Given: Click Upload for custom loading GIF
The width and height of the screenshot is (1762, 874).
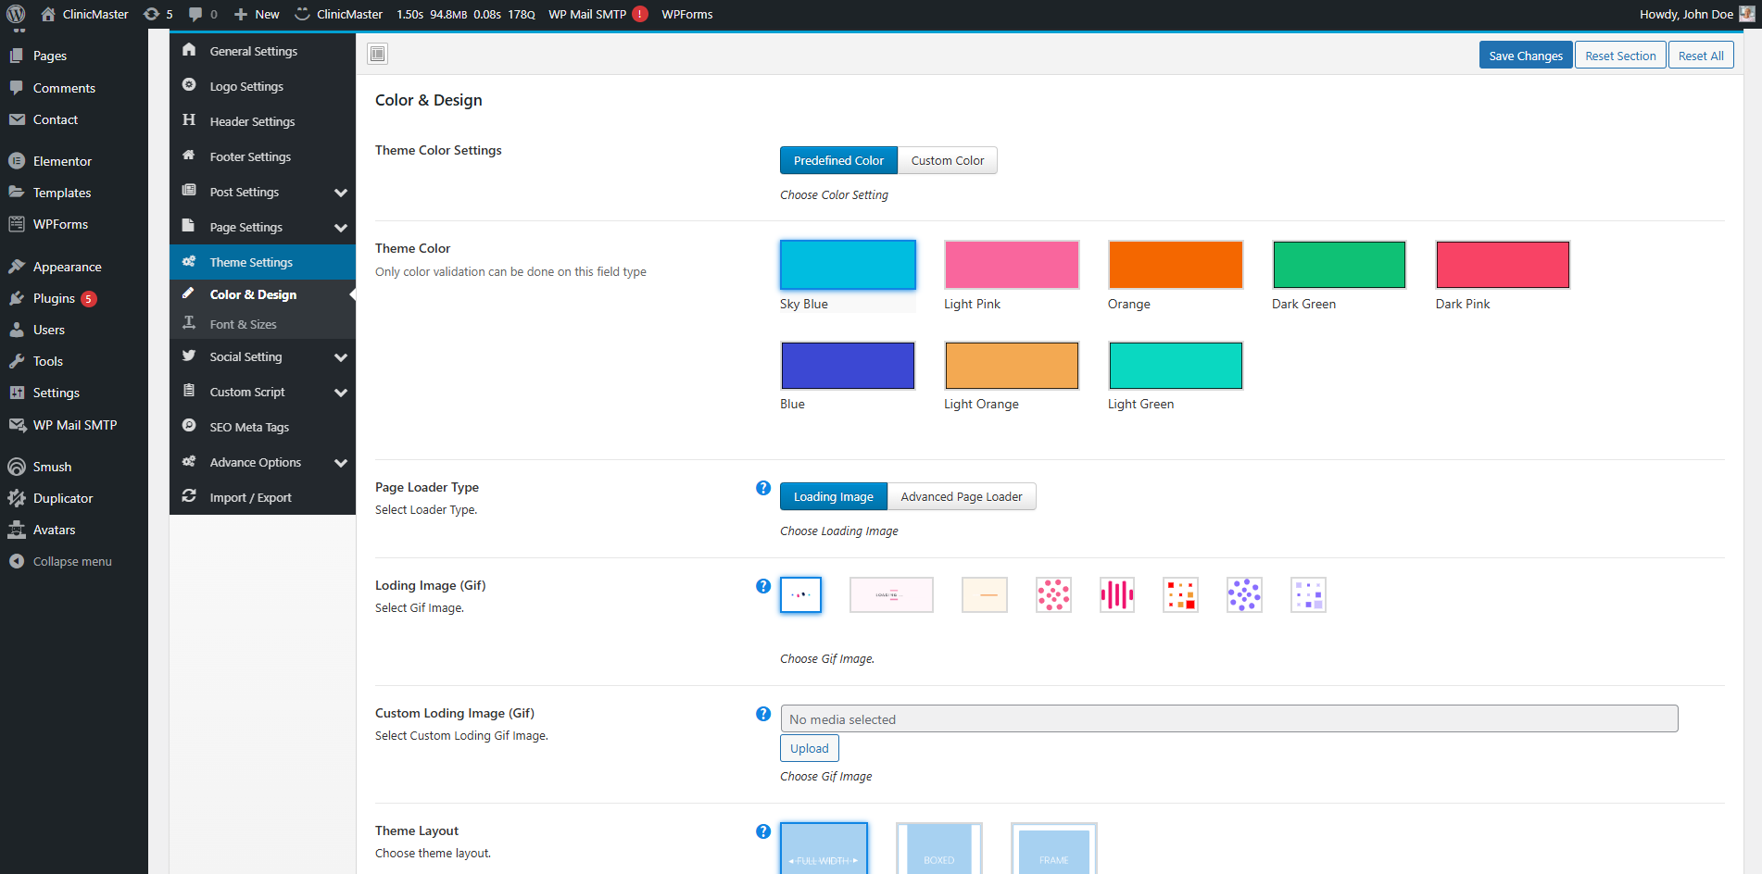Looking at the screenshot, I should (x=809, y=748).
